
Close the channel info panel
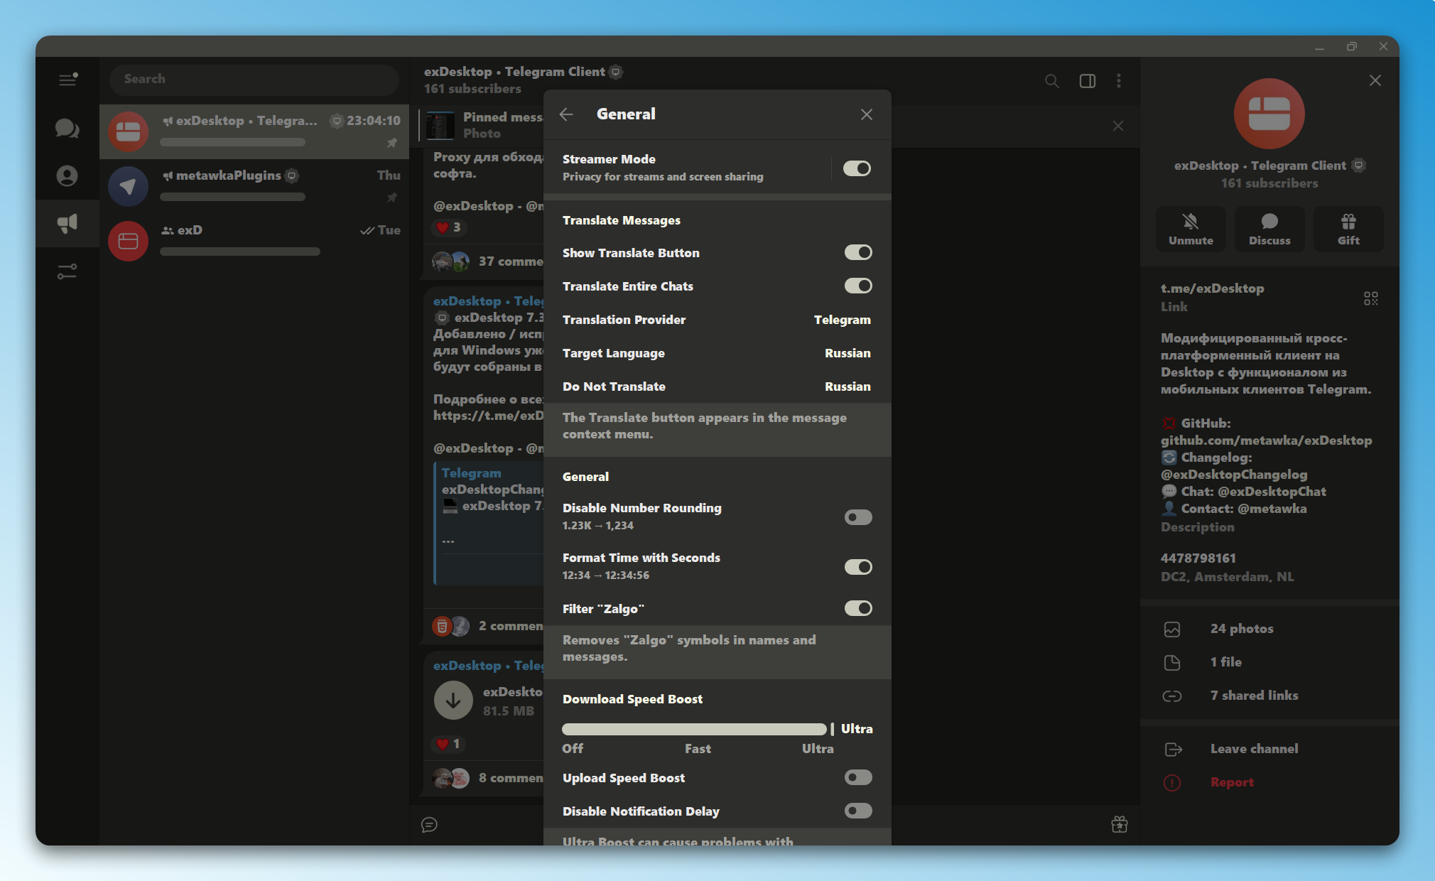coord(1375,80)
